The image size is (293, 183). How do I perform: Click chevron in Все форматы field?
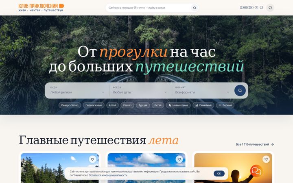(228, 92)
